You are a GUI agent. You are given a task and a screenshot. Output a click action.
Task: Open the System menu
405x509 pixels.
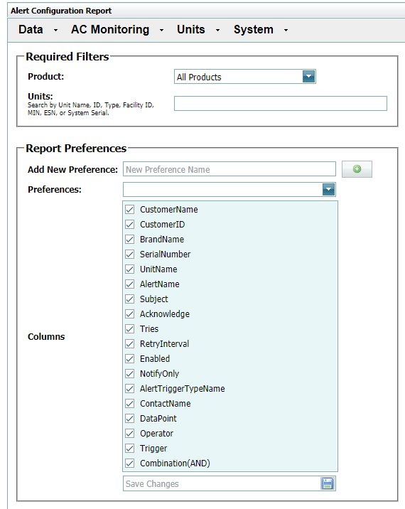click(254, 30)
